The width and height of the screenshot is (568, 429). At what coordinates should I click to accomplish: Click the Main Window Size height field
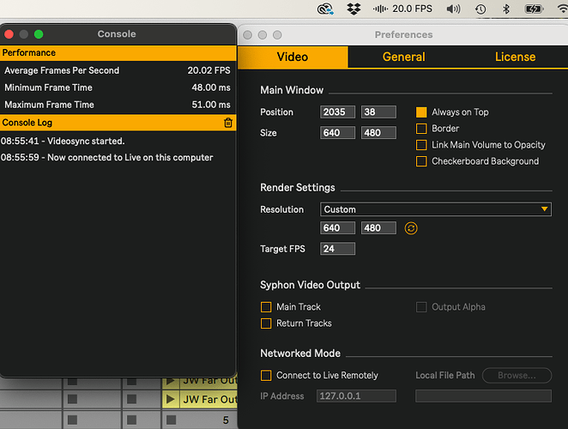point(378,133)
